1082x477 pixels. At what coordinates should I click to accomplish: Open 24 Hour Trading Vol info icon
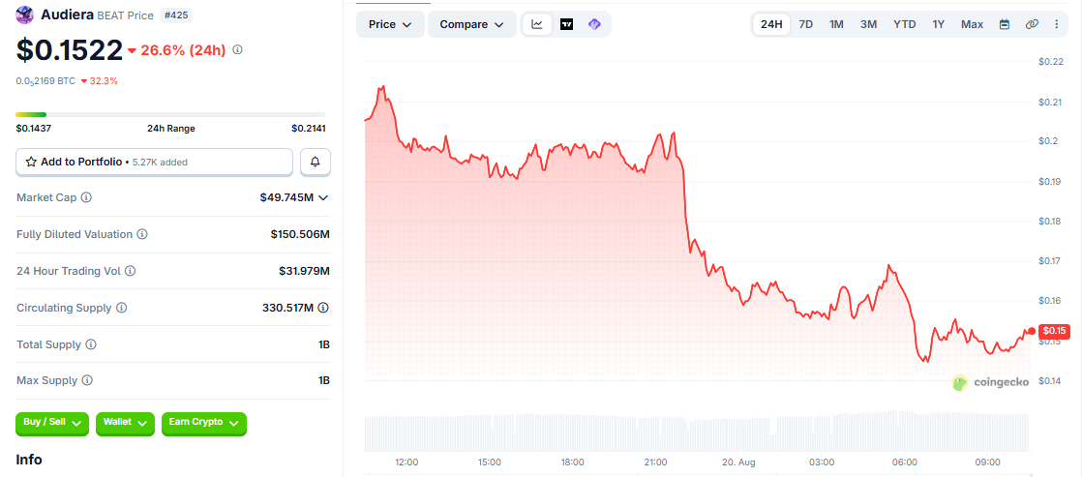click(131, 271)
